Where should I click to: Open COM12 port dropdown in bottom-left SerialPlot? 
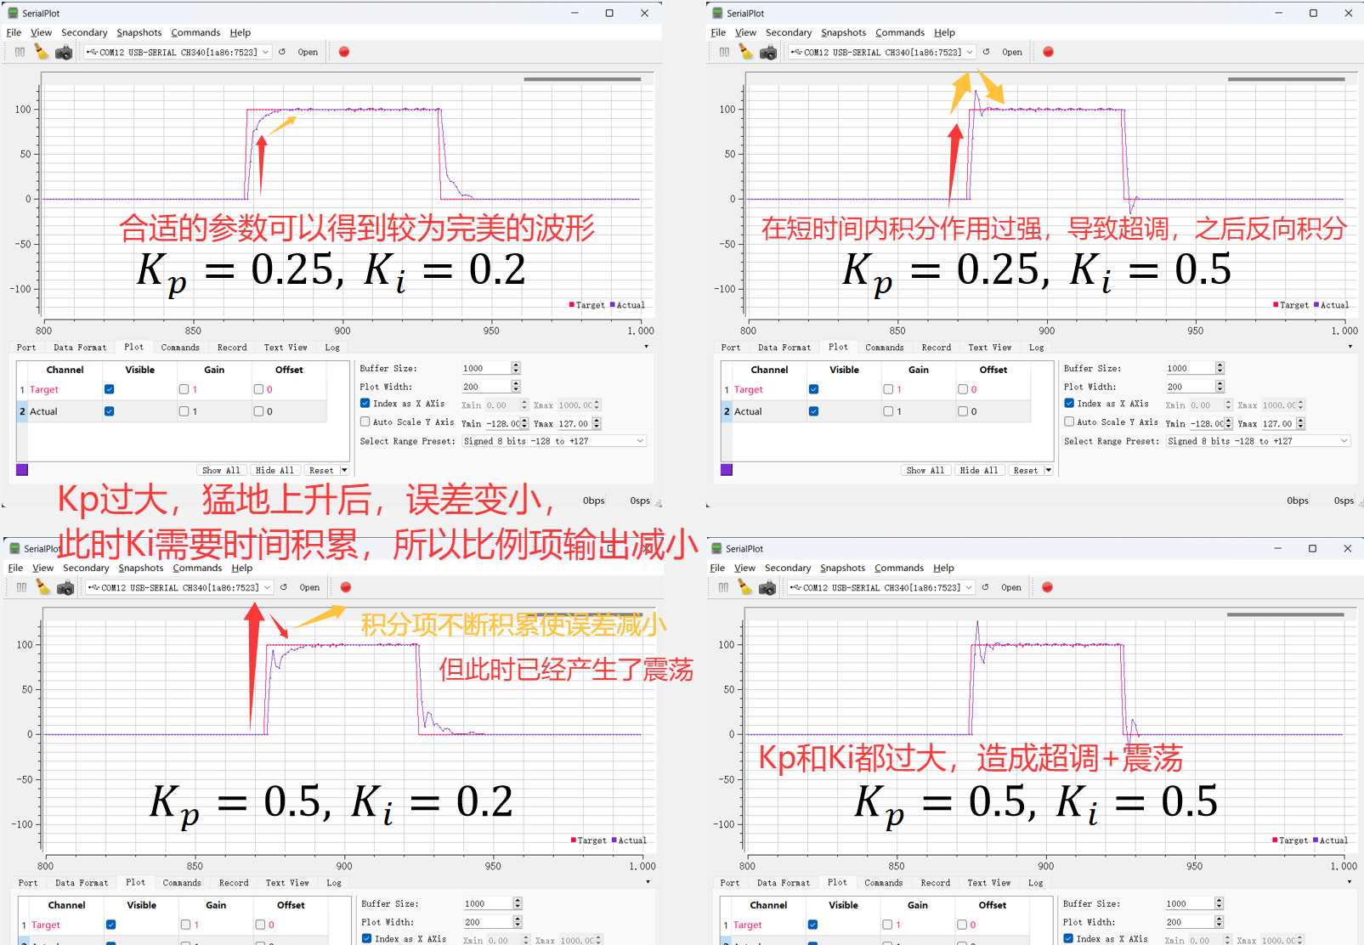click(x=179, y=587)
